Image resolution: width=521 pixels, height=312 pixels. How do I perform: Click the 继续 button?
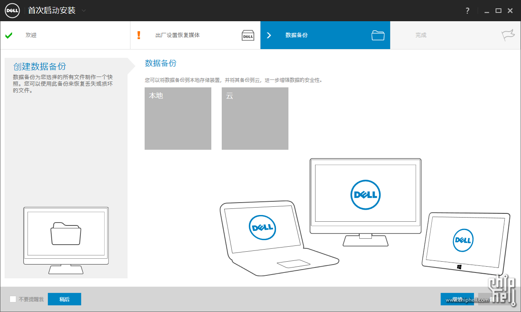(x=457, y=299)
